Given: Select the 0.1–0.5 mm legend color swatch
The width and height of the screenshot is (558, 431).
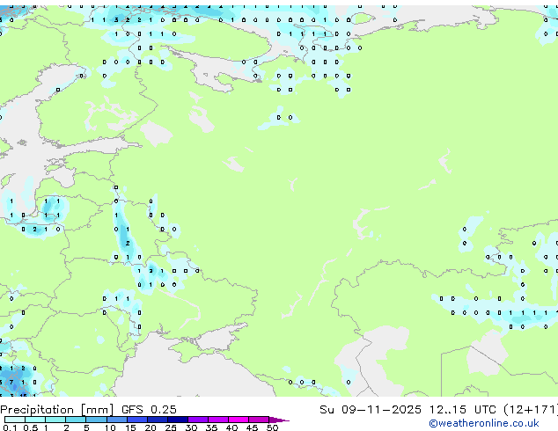Looking at the screenshot, I should pyautogui.click(x=15, y=420).
